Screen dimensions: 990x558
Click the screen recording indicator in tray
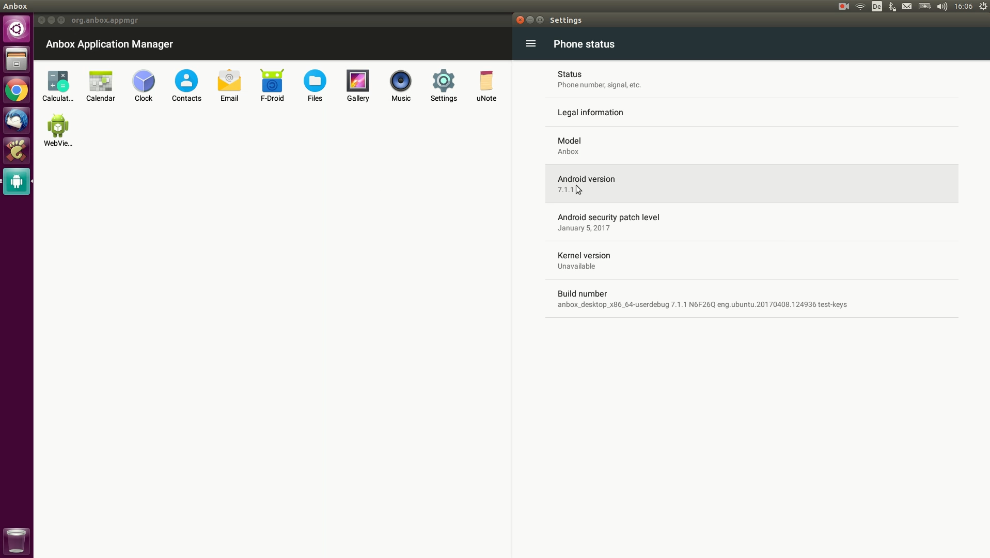tap(844, 6)
